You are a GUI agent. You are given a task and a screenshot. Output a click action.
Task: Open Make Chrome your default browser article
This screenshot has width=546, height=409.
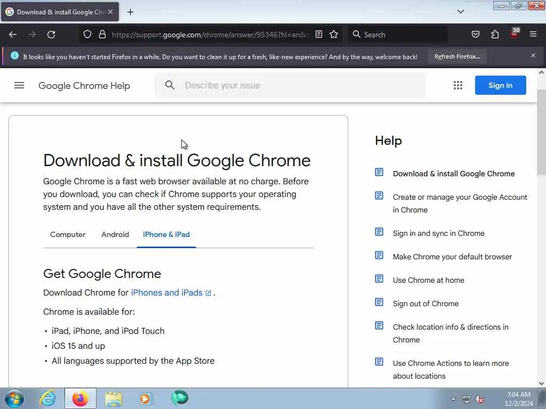point(452,257)
